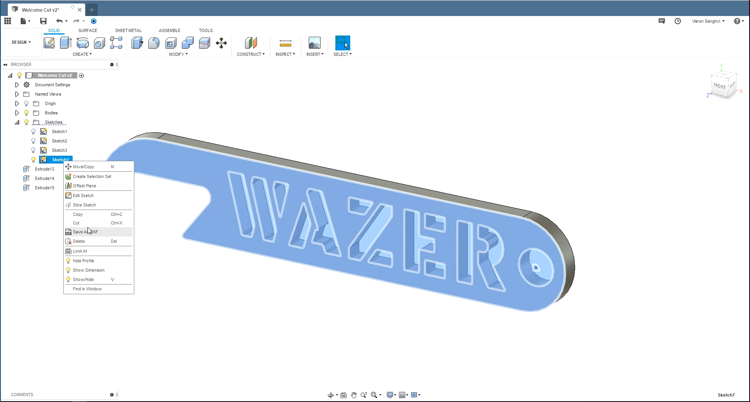Select the Create Form pattern tool
Image resolution: width=750 pixels, height=402 pixels.
pos(116,43)
